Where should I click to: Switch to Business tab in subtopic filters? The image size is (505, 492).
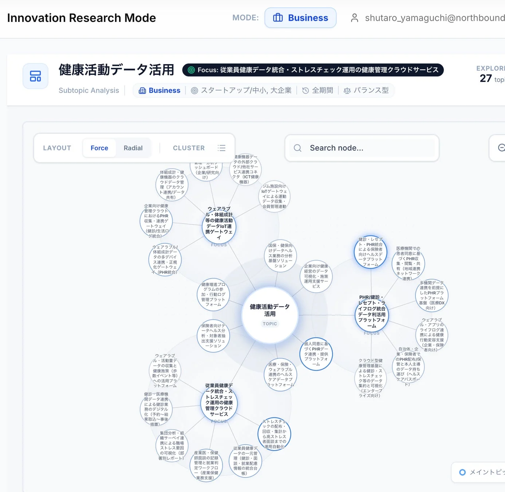tap(159, 90)
